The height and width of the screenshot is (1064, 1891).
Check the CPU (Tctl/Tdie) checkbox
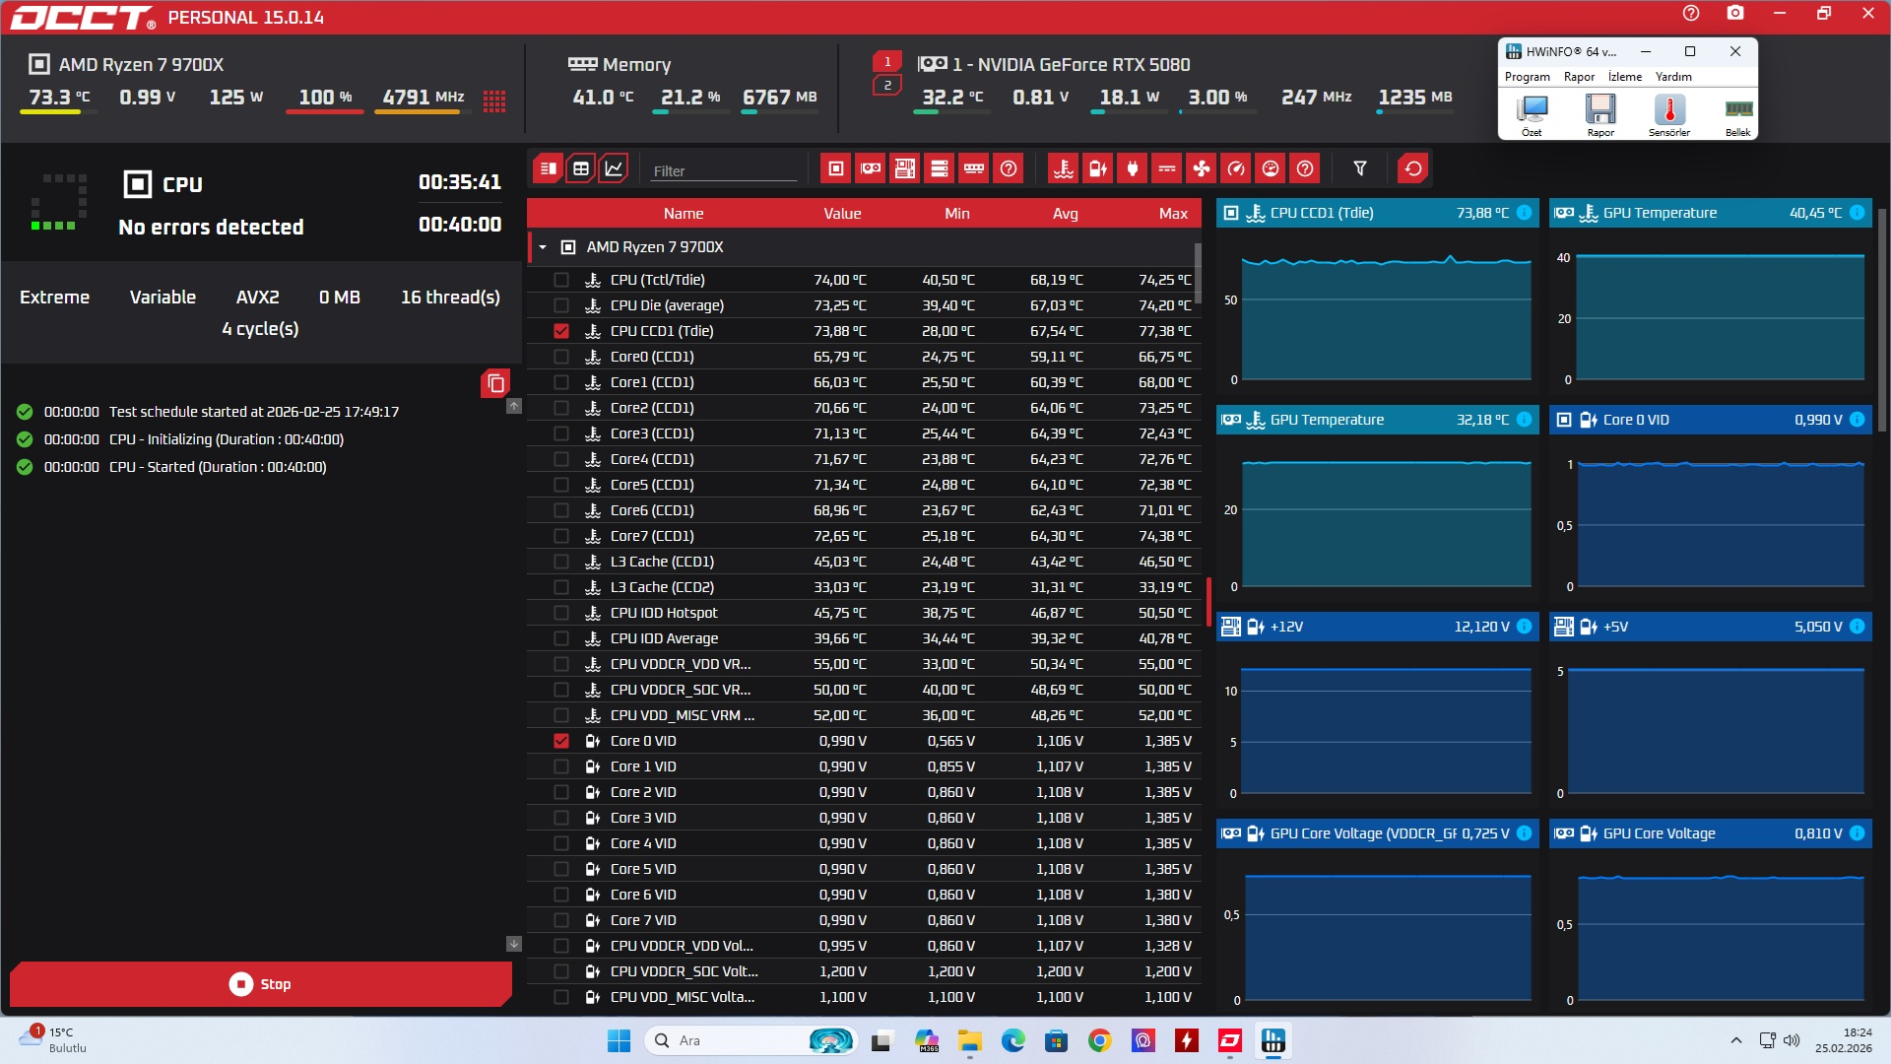561,280
